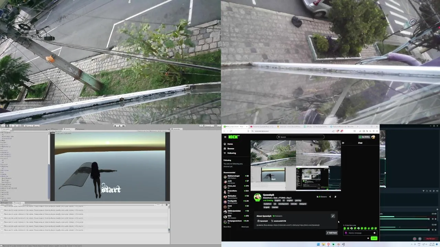The width and height of the screenshot is (440, 247).
Task: Toggle Error Pause in Unity Console
Action: (27, 205)
